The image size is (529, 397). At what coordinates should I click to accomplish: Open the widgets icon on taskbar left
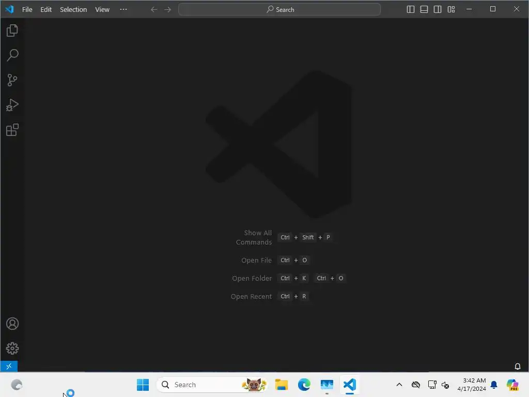click(x=17, y=385)
